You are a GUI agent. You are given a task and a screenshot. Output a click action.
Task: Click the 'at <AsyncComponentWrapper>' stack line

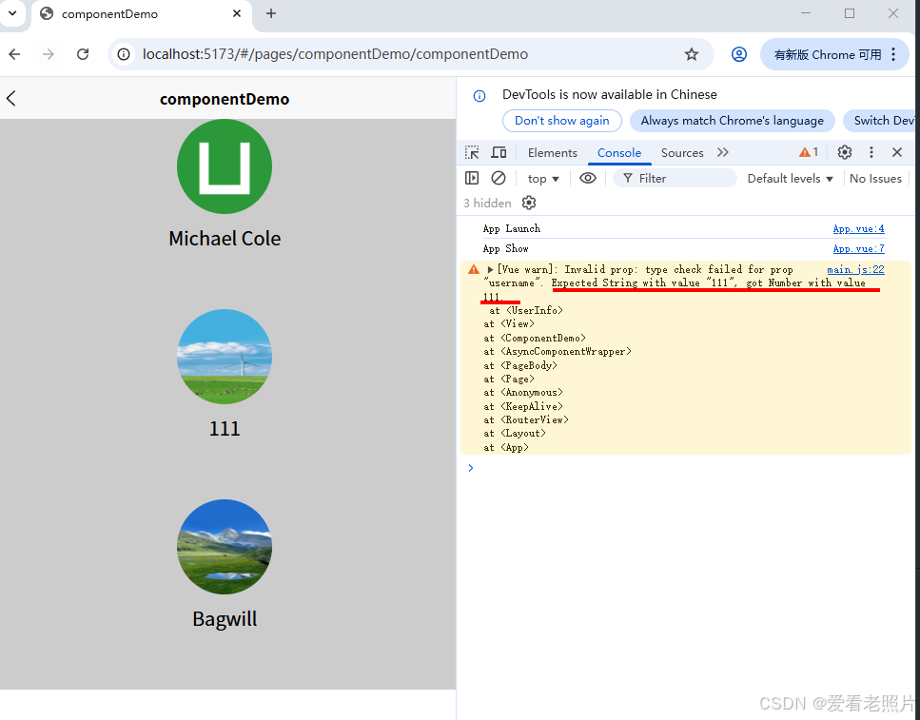pos(558,352)
